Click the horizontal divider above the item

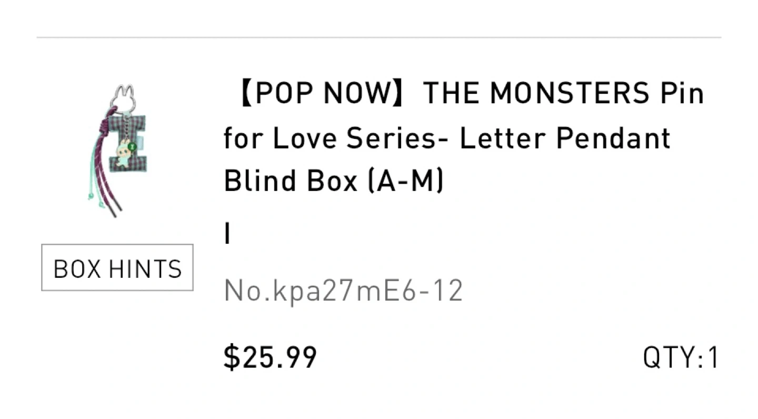(379, 37)
